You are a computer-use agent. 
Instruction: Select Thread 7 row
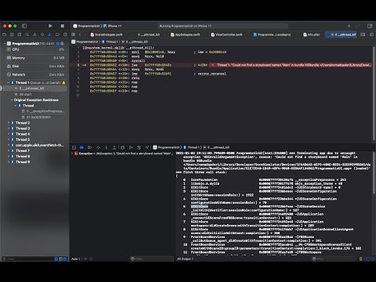(x=34, y=150)
